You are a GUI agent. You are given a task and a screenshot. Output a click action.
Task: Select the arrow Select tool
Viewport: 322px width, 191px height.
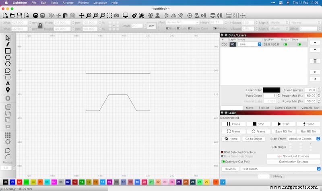pyautogui.click(x=8, y=38)
